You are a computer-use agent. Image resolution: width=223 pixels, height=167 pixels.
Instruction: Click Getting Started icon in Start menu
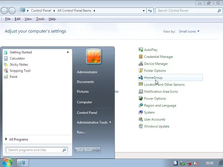point(6,52)
